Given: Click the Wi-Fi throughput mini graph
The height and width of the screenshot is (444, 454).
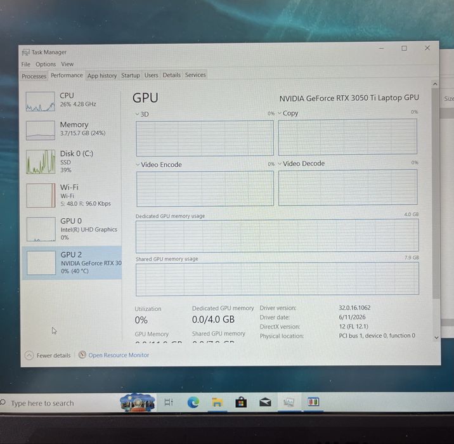Looking at the screenshot, I should [41, 195].
